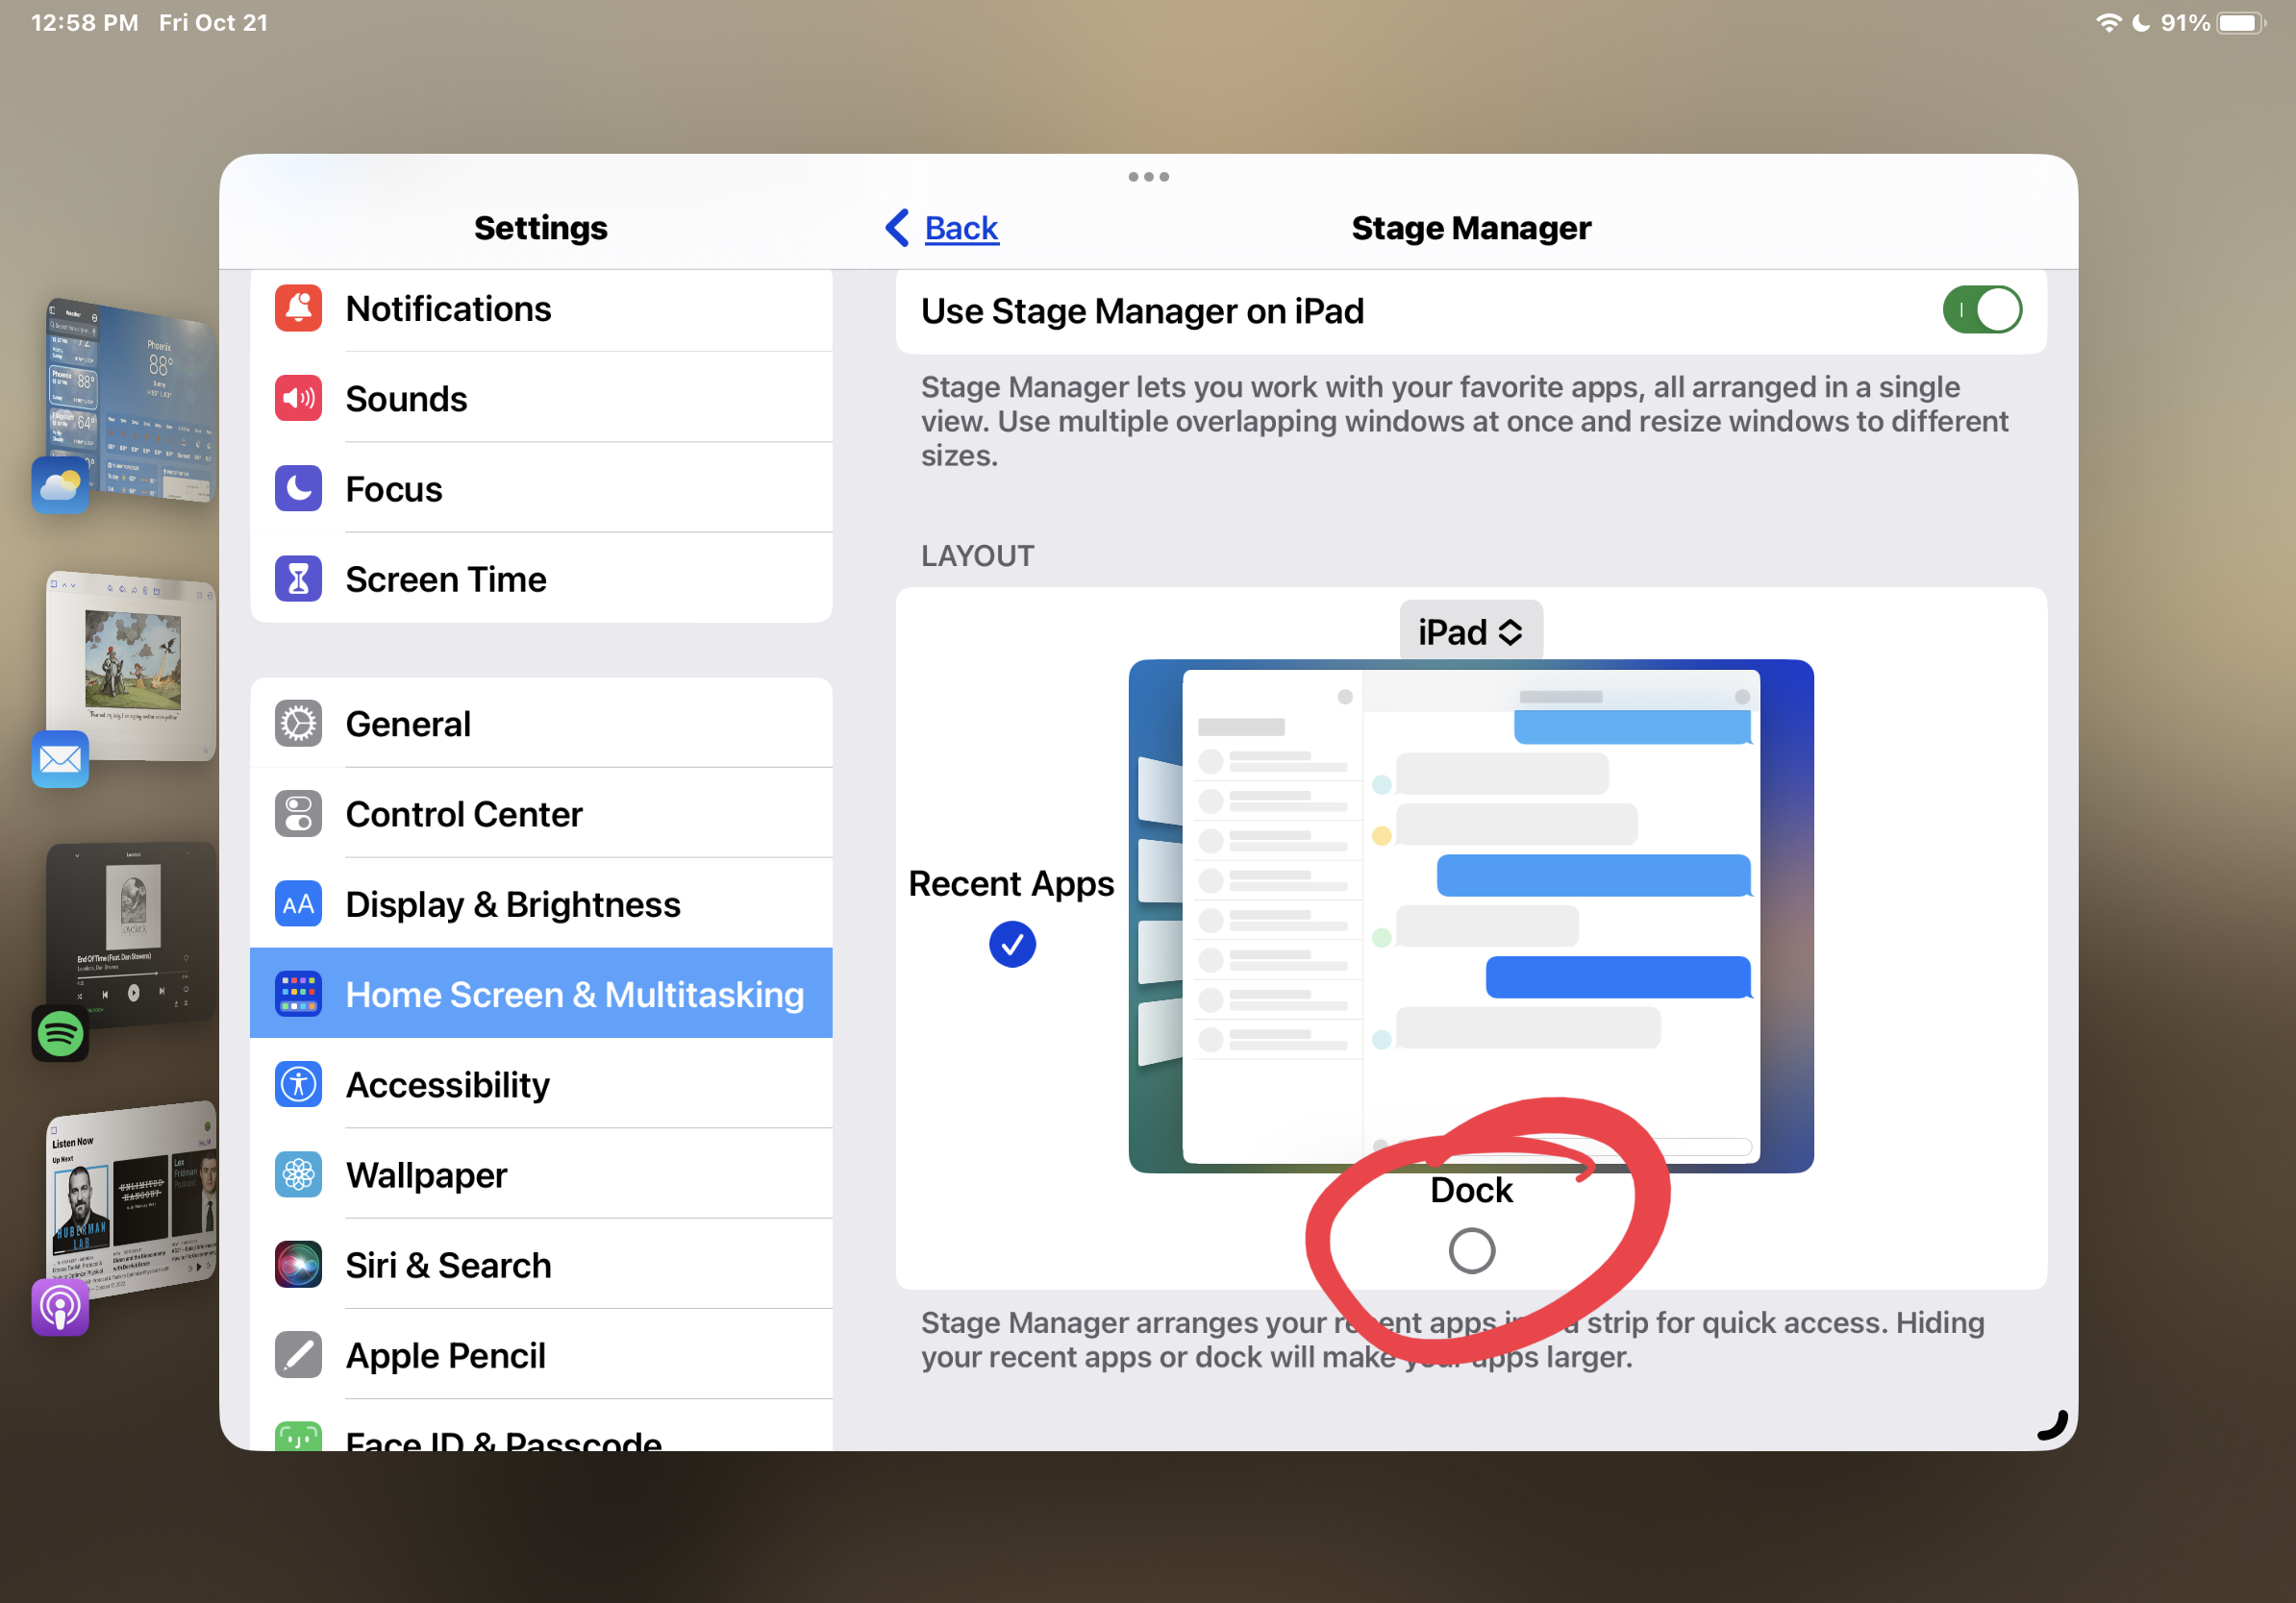2296x1603 pixels.
Task: Tap the Dock label
Action: 1471,1189
